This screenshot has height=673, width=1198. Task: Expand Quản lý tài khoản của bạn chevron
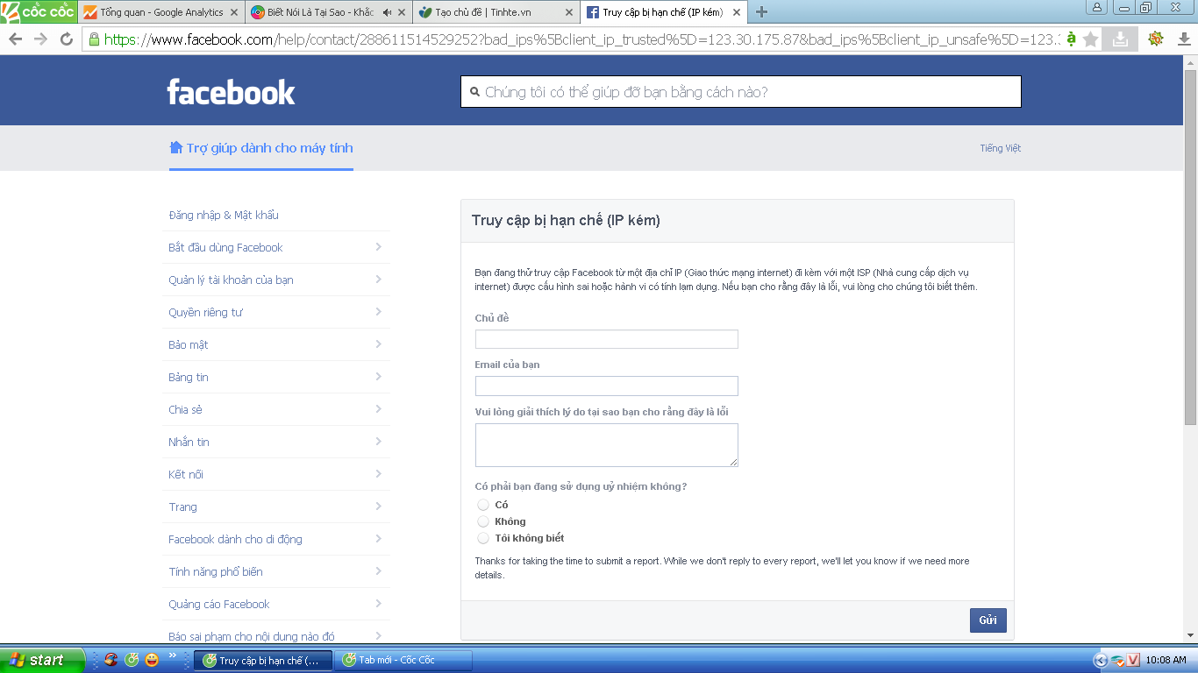378,280
